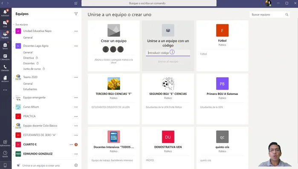Open more options for Unidad Educativa Napo

coord(76,31)
